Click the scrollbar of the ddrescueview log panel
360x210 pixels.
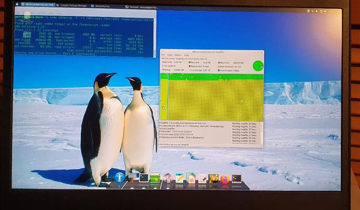tap(262, 133)
